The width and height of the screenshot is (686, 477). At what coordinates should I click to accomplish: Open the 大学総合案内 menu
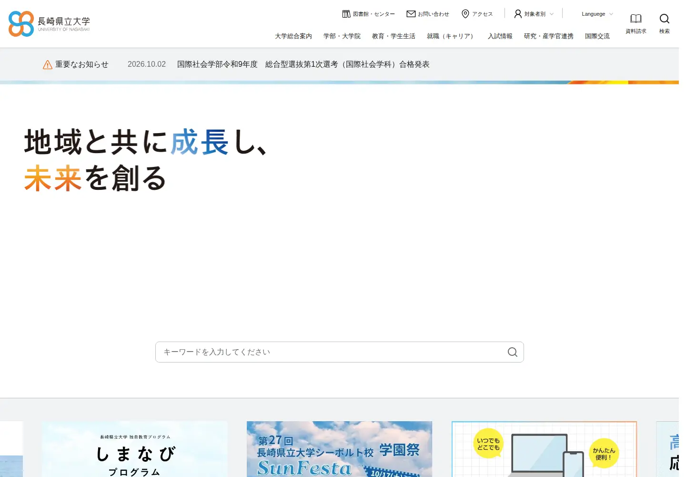coord(293,36)
